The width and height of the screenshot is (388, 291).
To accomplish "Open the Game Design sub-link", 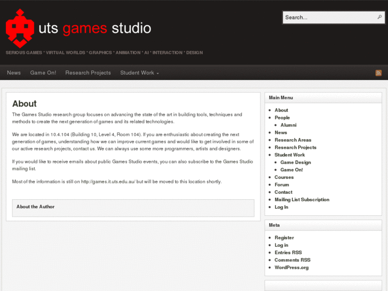I will [x=296, y=162].
